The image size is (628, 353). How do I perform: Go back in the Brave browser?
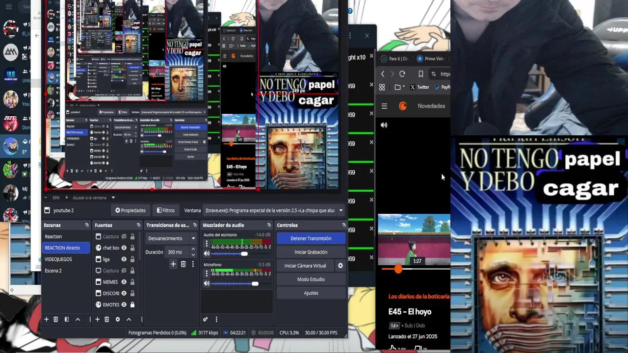[383, 74]
